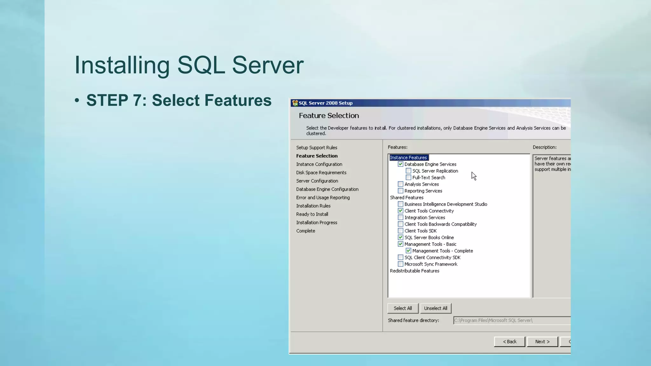Tick the Client Tools SDK checkbox

pos(401,231)
